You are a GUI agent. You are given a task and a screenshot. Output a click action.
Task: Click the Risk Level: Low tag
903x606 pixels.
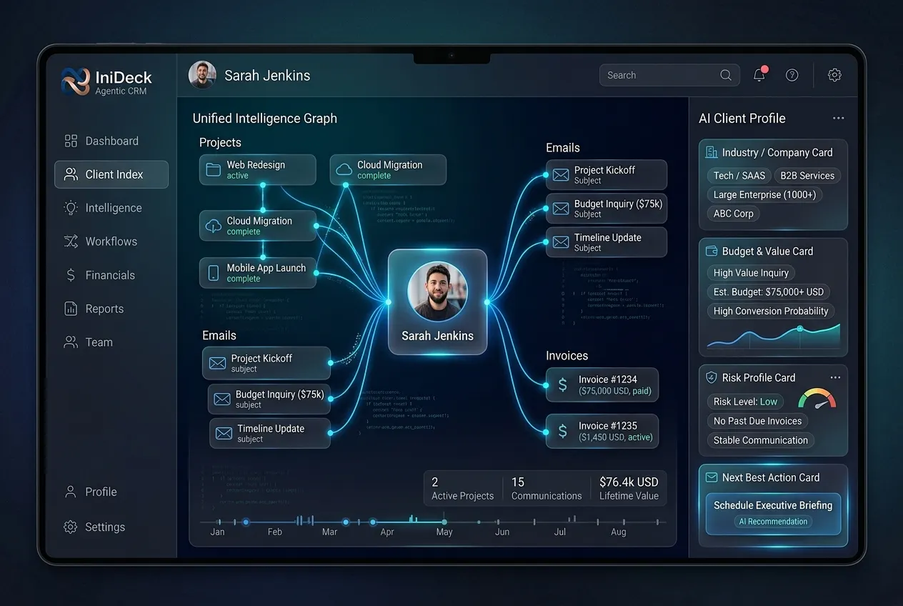(x=745, y=402)
